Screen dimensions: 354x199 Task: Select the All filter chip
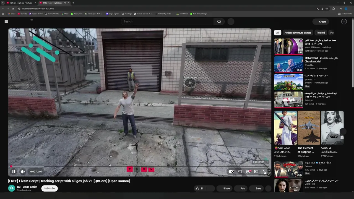click(278, 33)
